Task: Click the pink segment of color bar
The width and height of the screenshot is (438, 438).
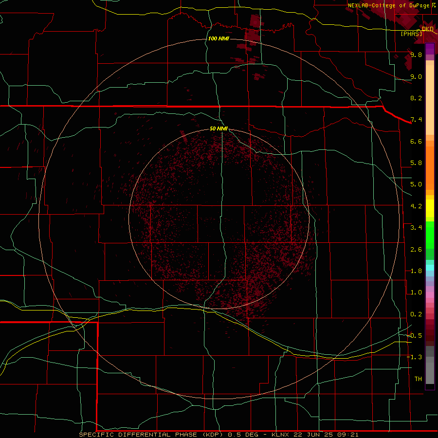Action: click(430, 295)
